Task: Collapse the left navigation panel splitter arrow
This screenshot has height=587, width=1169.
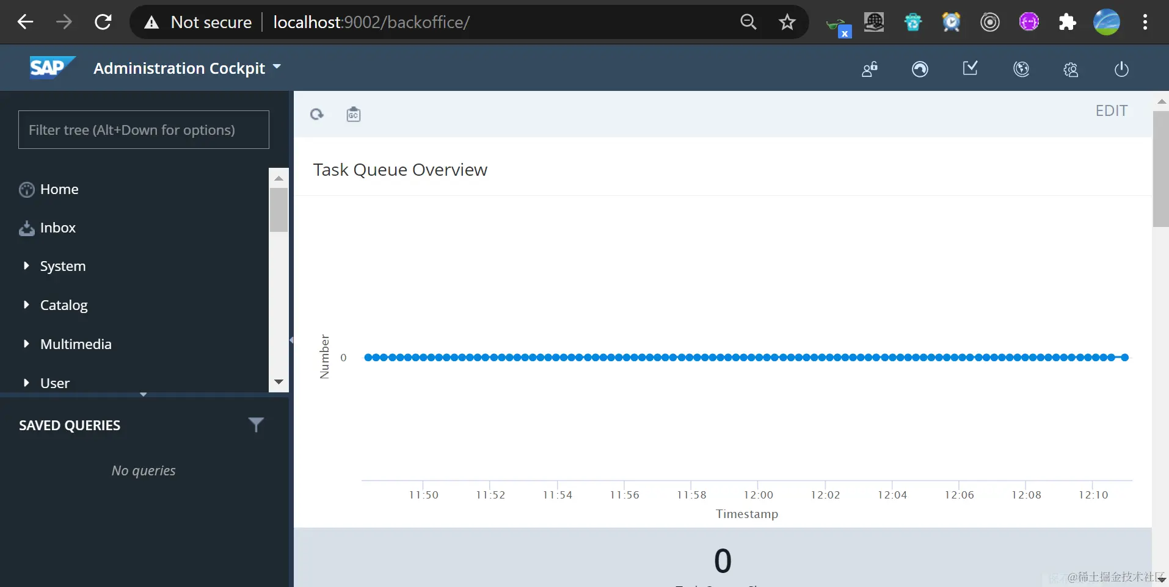Action: point(291,340)
